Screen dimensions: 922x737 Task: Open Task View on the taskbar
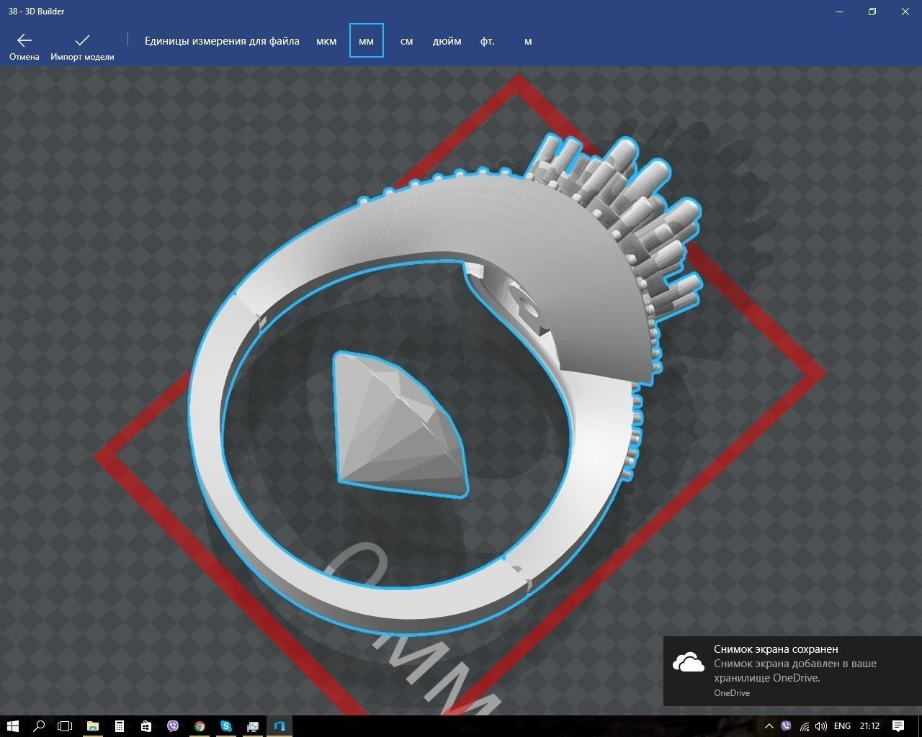[65, 726]
